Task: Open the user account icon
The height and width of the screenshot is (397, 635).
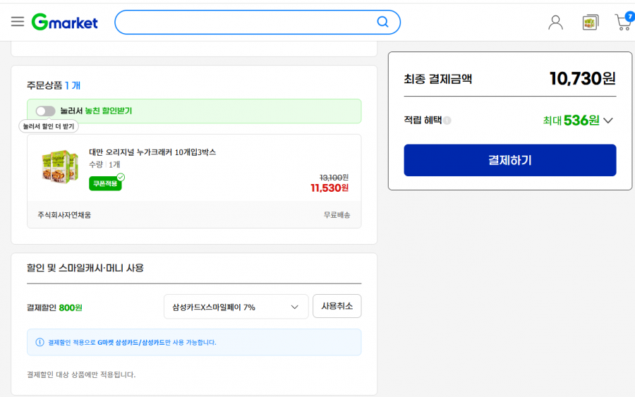Action: pyautogui.click(x=556, y=23)
